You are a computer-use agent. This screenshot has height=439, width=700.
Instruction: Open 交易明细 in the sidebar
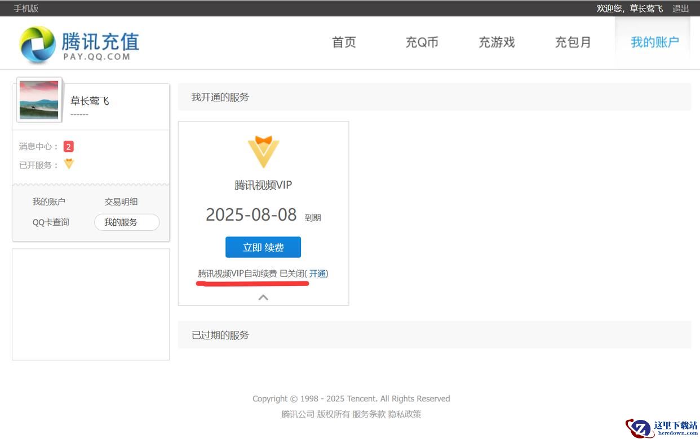coord(121,201)
